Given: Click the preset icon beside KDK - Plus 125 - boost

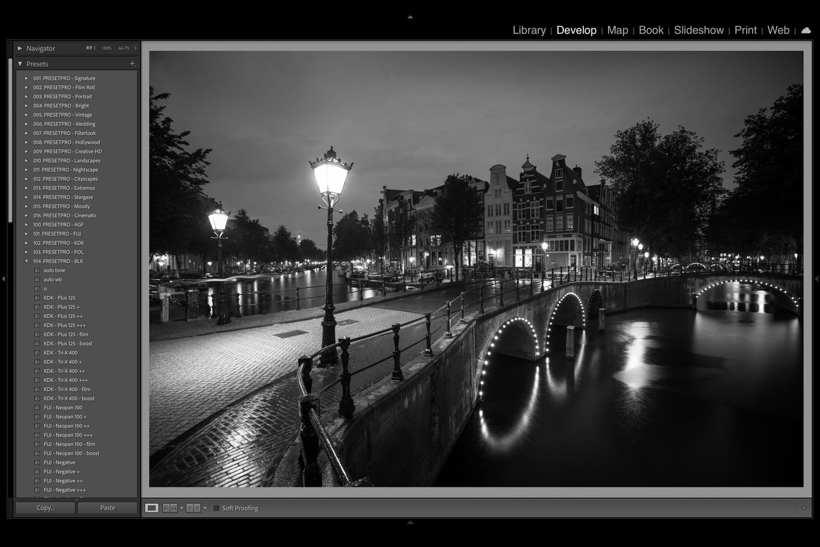Looking at the screenshot, I should point(37,344).
